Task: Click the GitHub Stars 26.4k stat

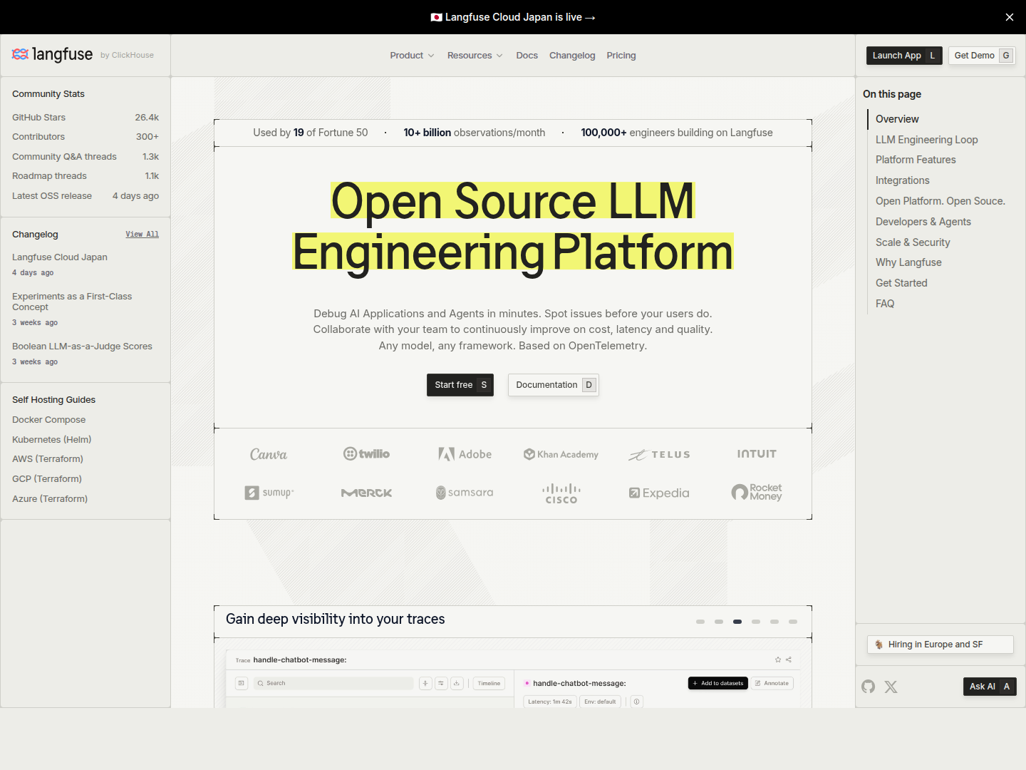Action: coord(85,118)
